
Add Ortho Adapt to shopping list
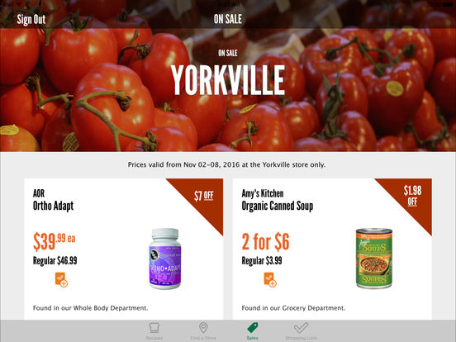point(61,280)
